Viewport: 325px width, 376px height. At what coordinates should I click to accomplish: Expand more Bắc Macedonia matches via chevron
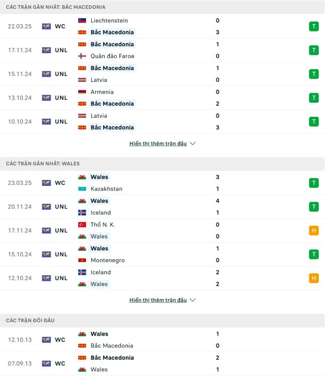[192, 144]
